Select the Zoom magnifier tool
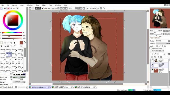The width and height of the screenshot is (170, 95). pos(5,46)
